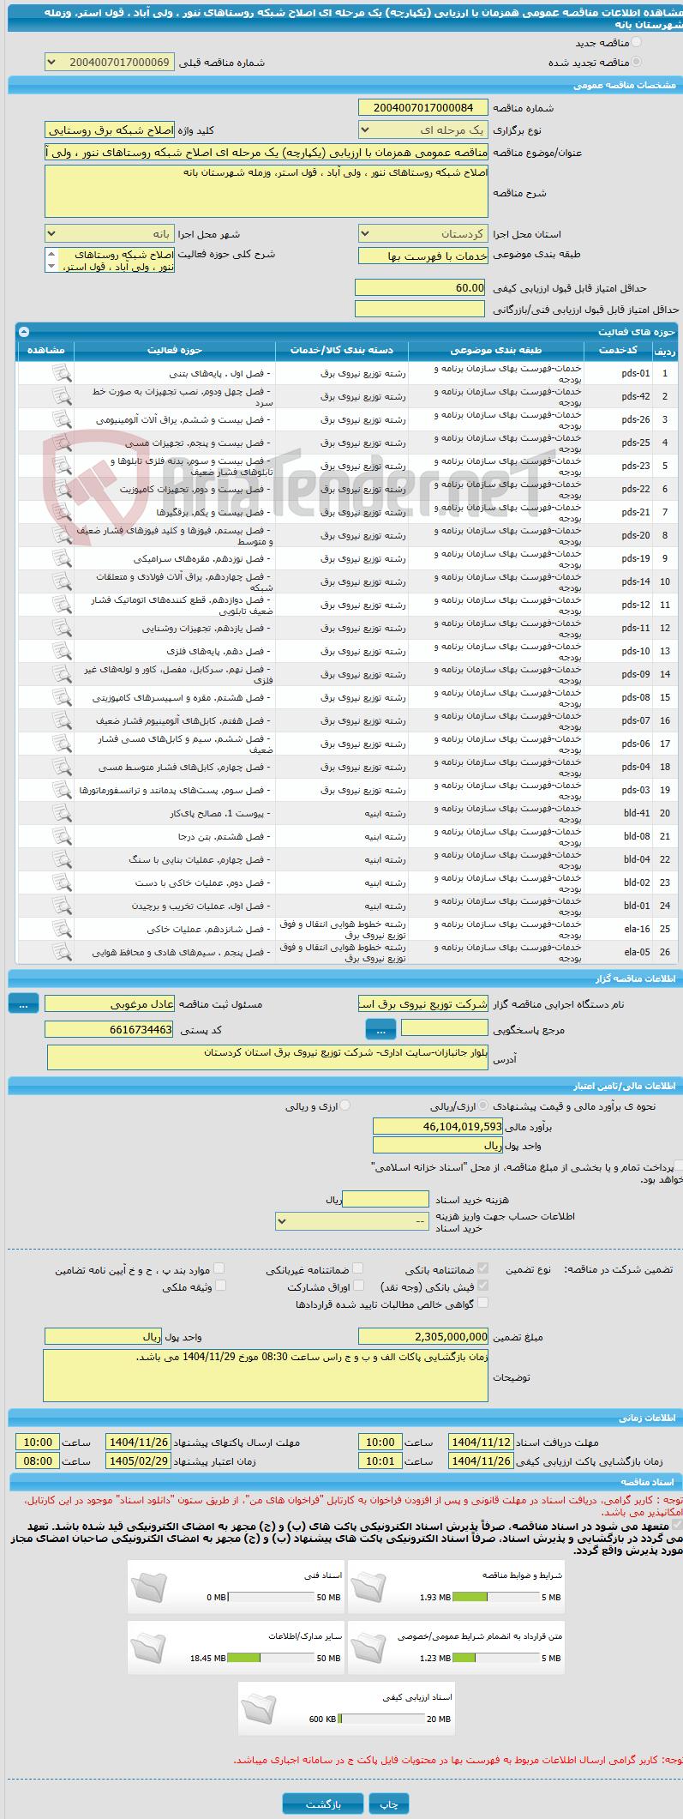683x1819 pixels.
Task: Click مبلغ تضمین field
Action: (x=423, y=1336)
